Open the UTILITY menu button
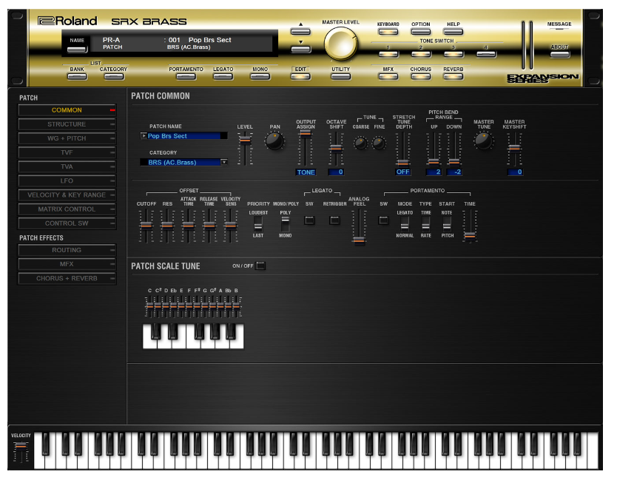This screenshot has height=480, width=617. point(341,76)
